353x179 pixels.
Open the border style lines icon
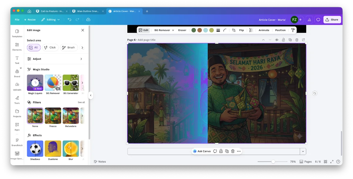(218, 30)
